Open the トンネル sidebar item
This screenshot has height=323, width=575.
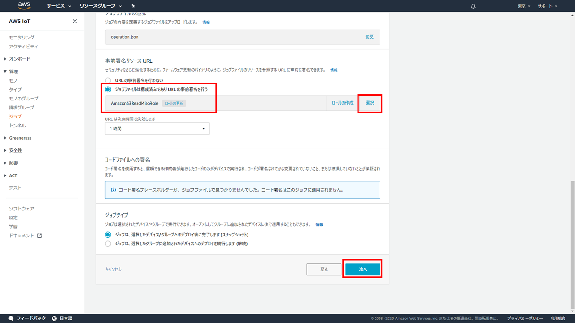click(x=18, y=126)
